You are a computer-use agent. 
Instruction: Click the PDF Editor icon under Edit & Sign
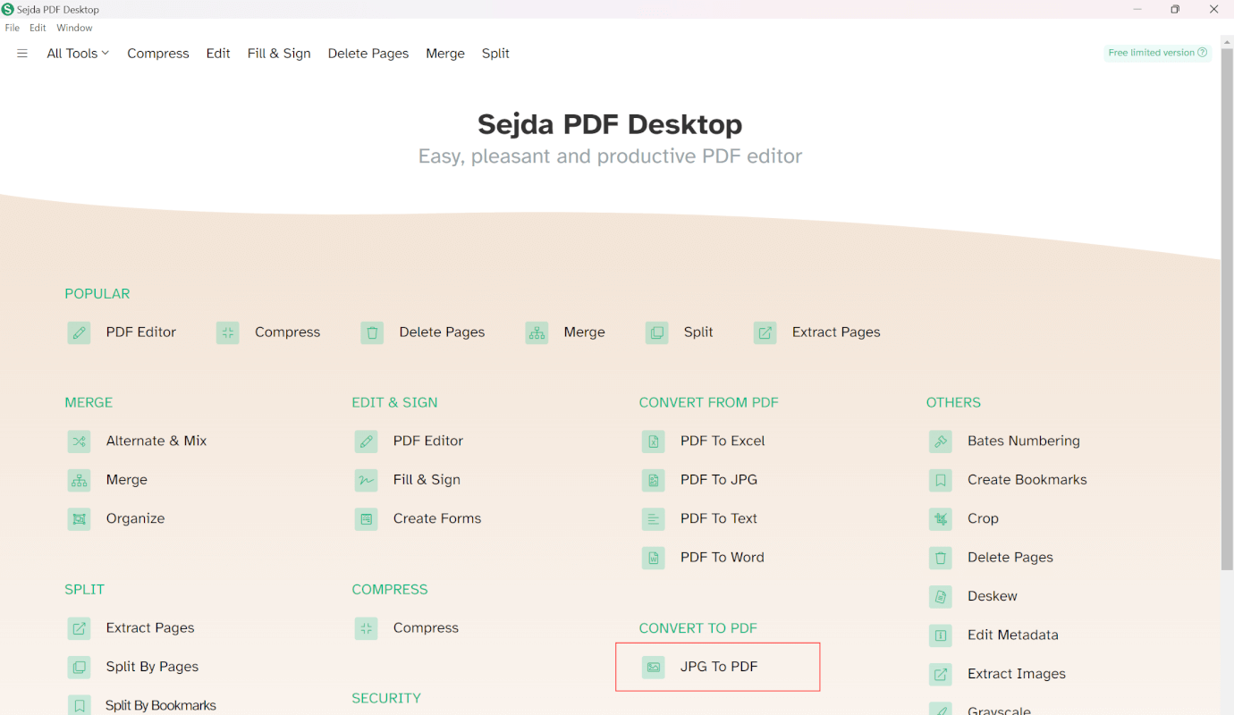367,442
